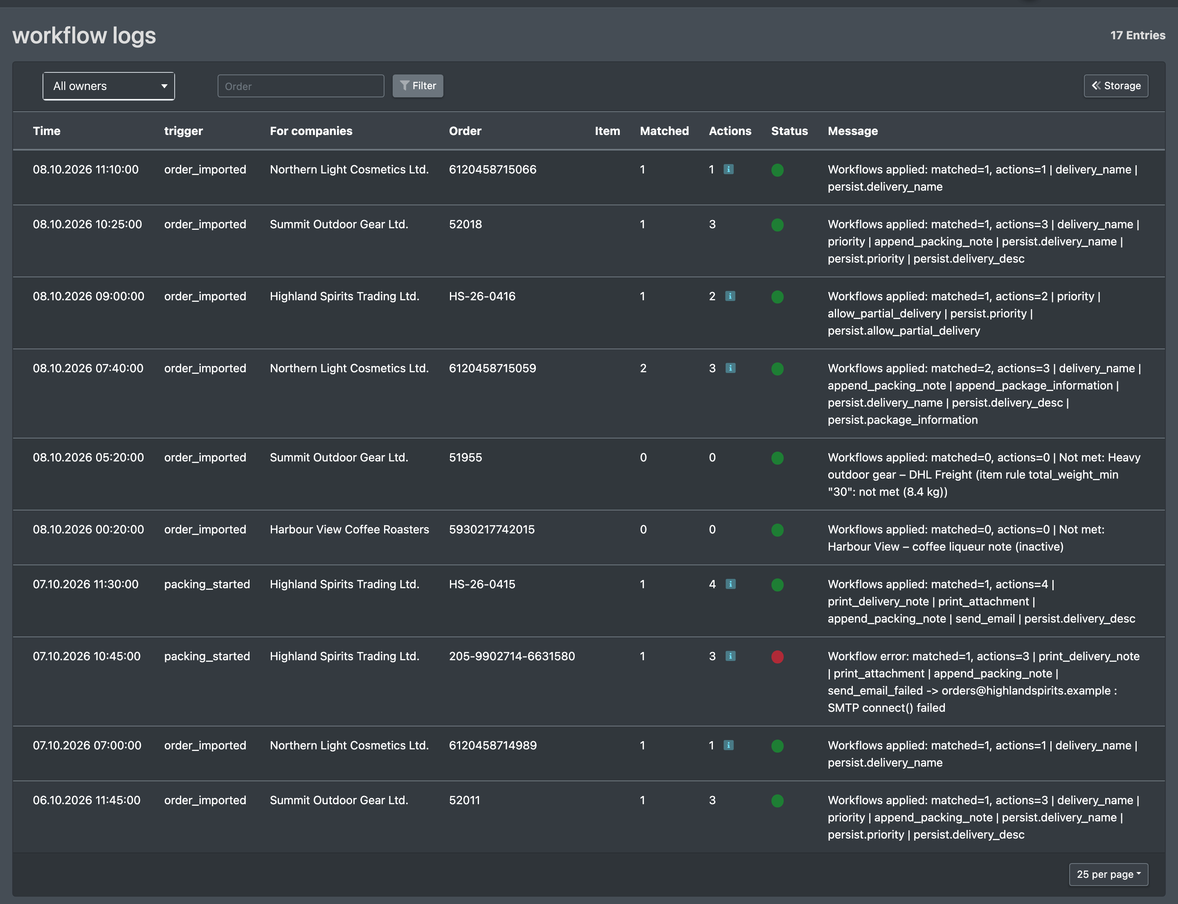Select order number HS-26-0416
This screenshot has height=904, width=1178.
pyautogui.click(x=482, y=296)
